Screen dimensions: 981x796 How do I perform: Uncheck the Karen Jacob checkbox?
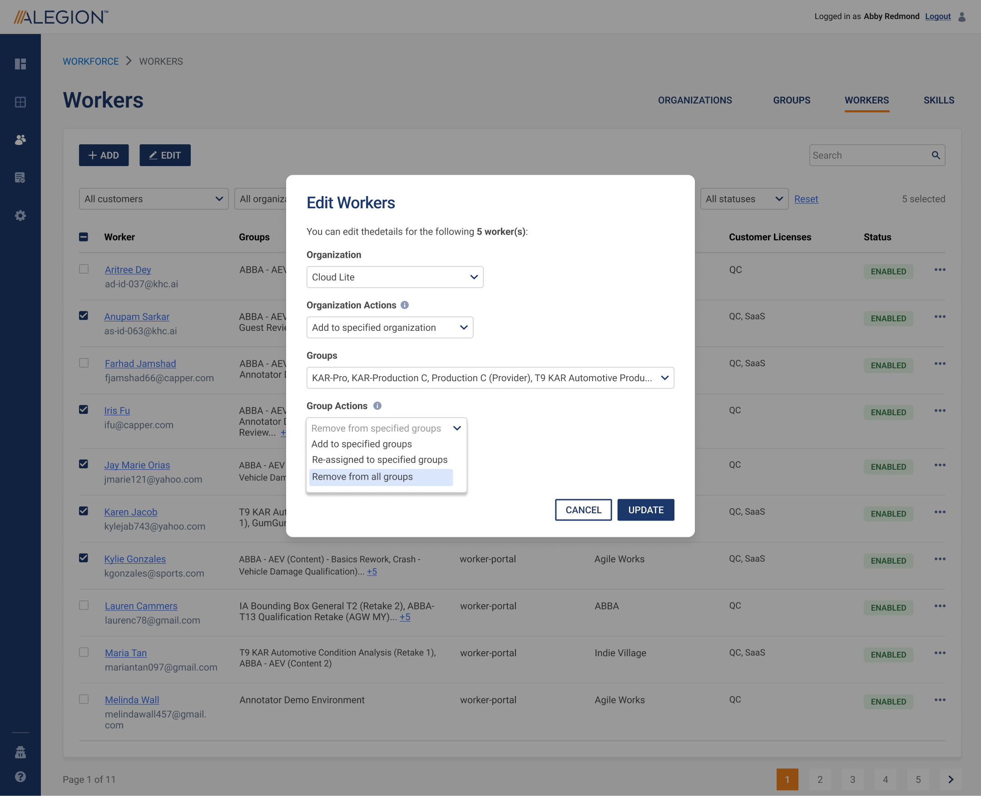tap(84, 511)
